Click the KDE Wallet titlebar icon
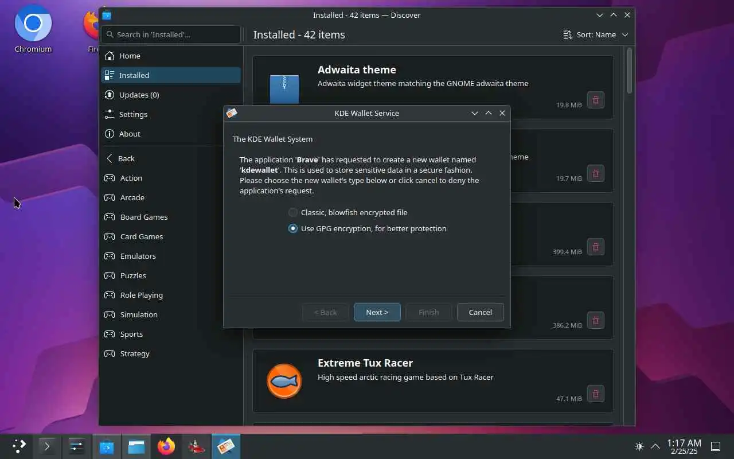 click(x=232, y=113)
